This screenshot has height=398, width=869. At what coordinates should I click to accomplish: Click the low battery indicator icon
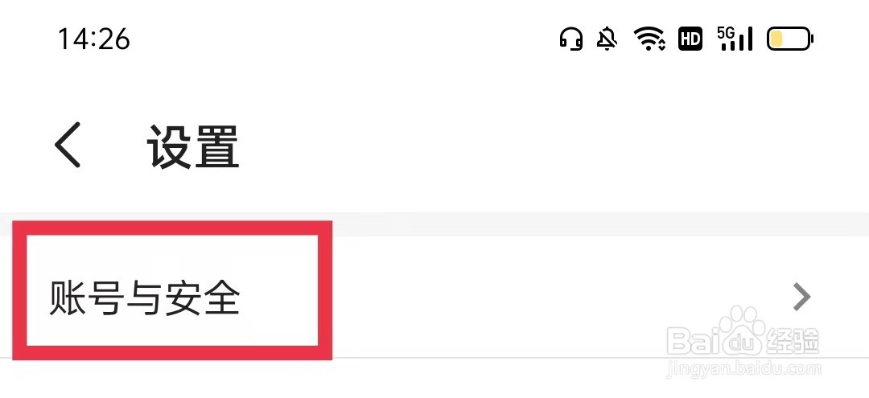[x=790, y=39]
